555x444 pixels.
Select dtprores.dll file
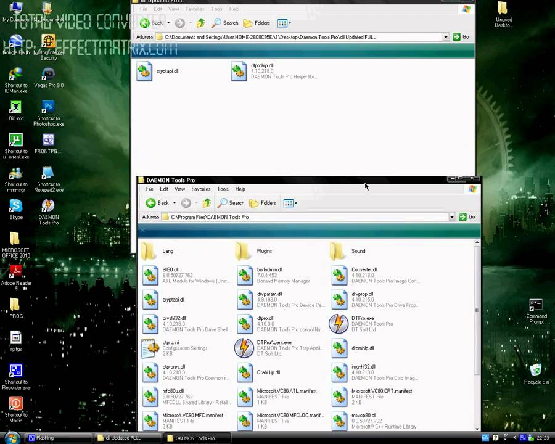(x=186, y=372)
